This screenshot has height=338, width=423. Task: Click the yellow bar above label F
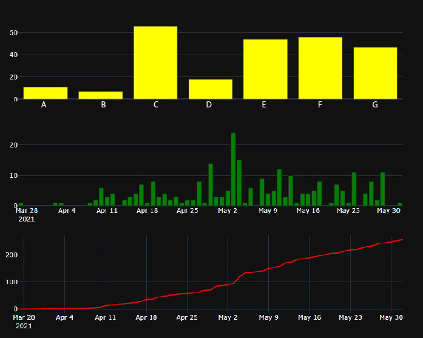click(320, 68)
